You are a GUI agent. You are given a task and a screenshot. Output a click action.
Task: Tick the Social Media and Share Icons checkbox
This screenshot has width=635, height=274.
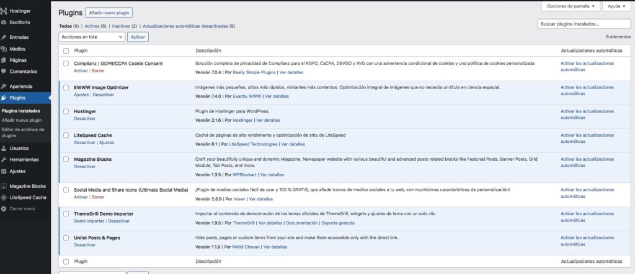pos(66,189)
